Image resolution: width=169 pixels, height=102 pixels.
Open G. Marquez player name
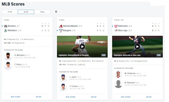[20, 55]
